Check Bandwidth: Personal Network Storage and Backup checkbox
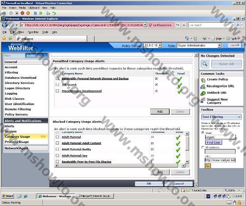Viewport: 246px width, 206px height. coord(57,78)
